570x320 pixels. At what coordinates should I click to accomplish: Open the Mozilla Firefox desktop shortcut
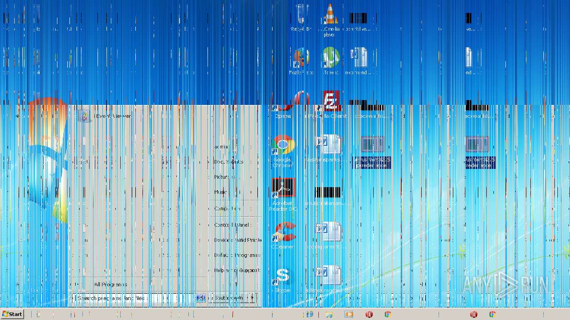point(302,61)
